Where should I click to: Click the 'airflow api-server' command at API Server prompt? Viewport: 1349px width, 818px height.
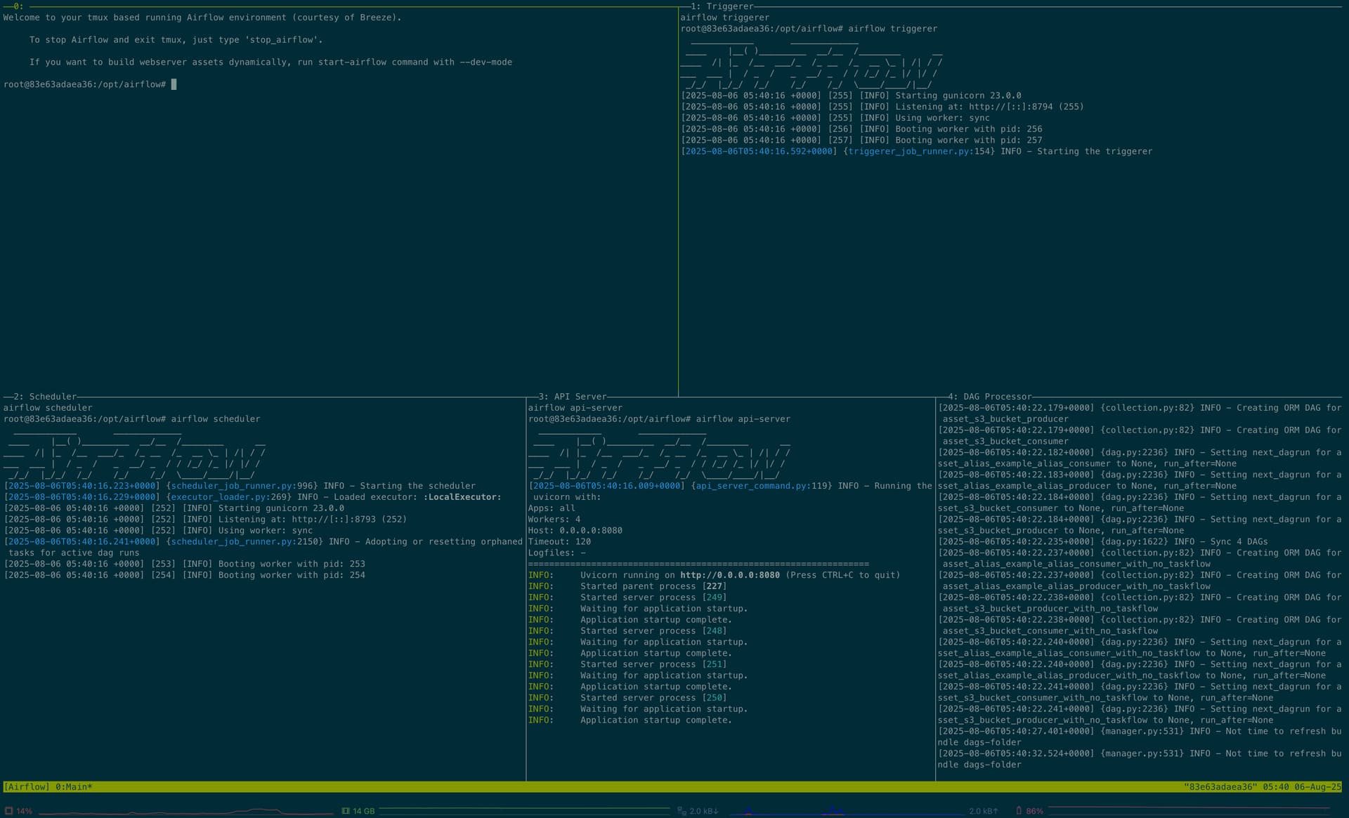click(x=743, y=419)
